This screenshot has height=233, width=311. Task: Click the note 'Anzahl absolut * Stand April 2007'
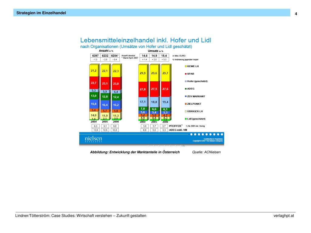[x=130, y=57]
